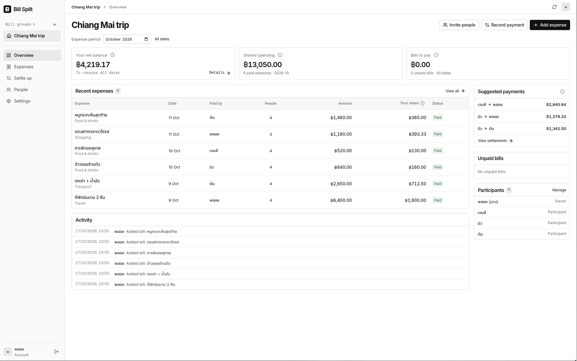
Task: Sort by the Amount column header
Action: 345,103
